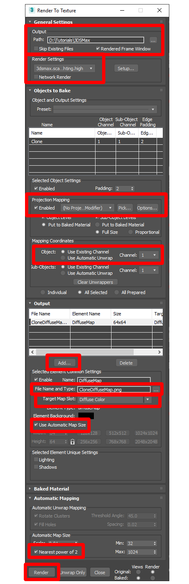Click the Delete output element button
The height and width of the screenshot is (584, 189).
coord(126,363)
